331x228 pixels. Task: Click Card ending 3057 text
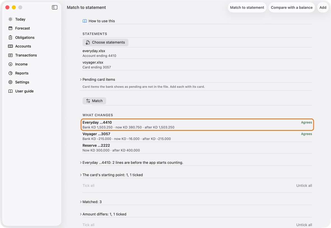pos(97,67)
